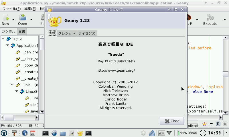
Task: Click the crown icon in status area
Action: tap(204, 124)
